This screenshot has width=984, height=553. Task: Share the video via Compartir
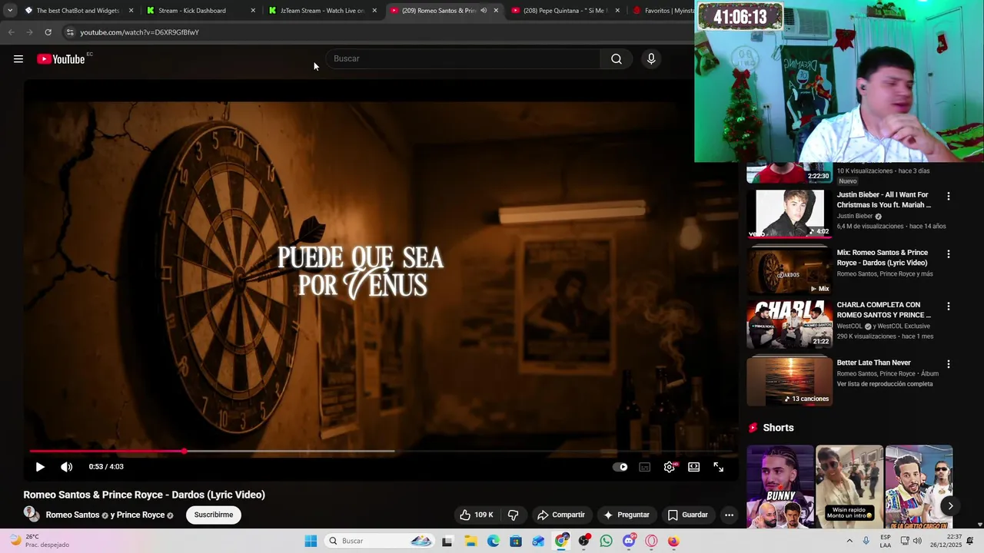[x=561, y=515]
